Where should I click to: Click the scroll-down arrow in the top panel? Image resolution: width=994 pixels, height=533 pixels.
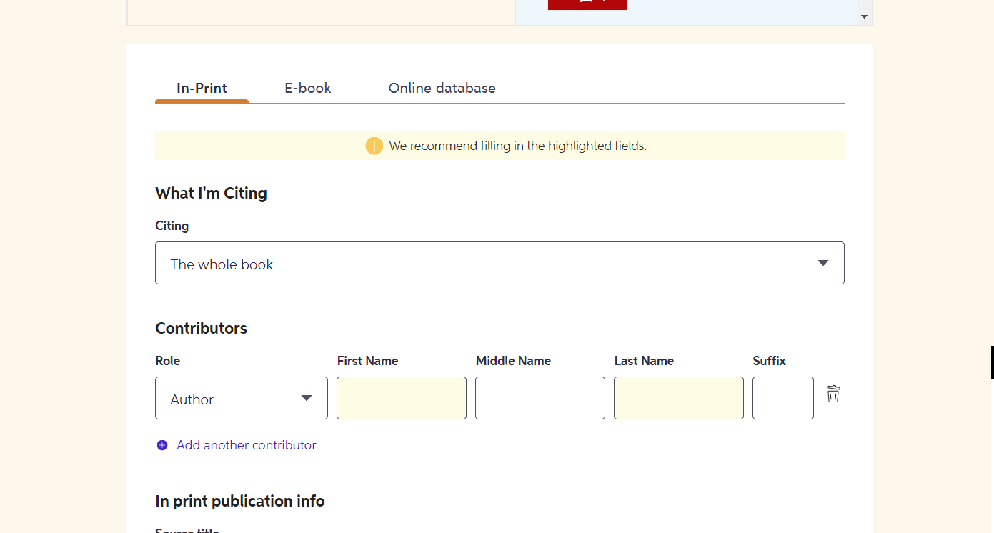coord(865,16)
